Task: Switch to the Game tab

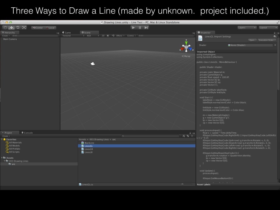Action: (67, 33)
